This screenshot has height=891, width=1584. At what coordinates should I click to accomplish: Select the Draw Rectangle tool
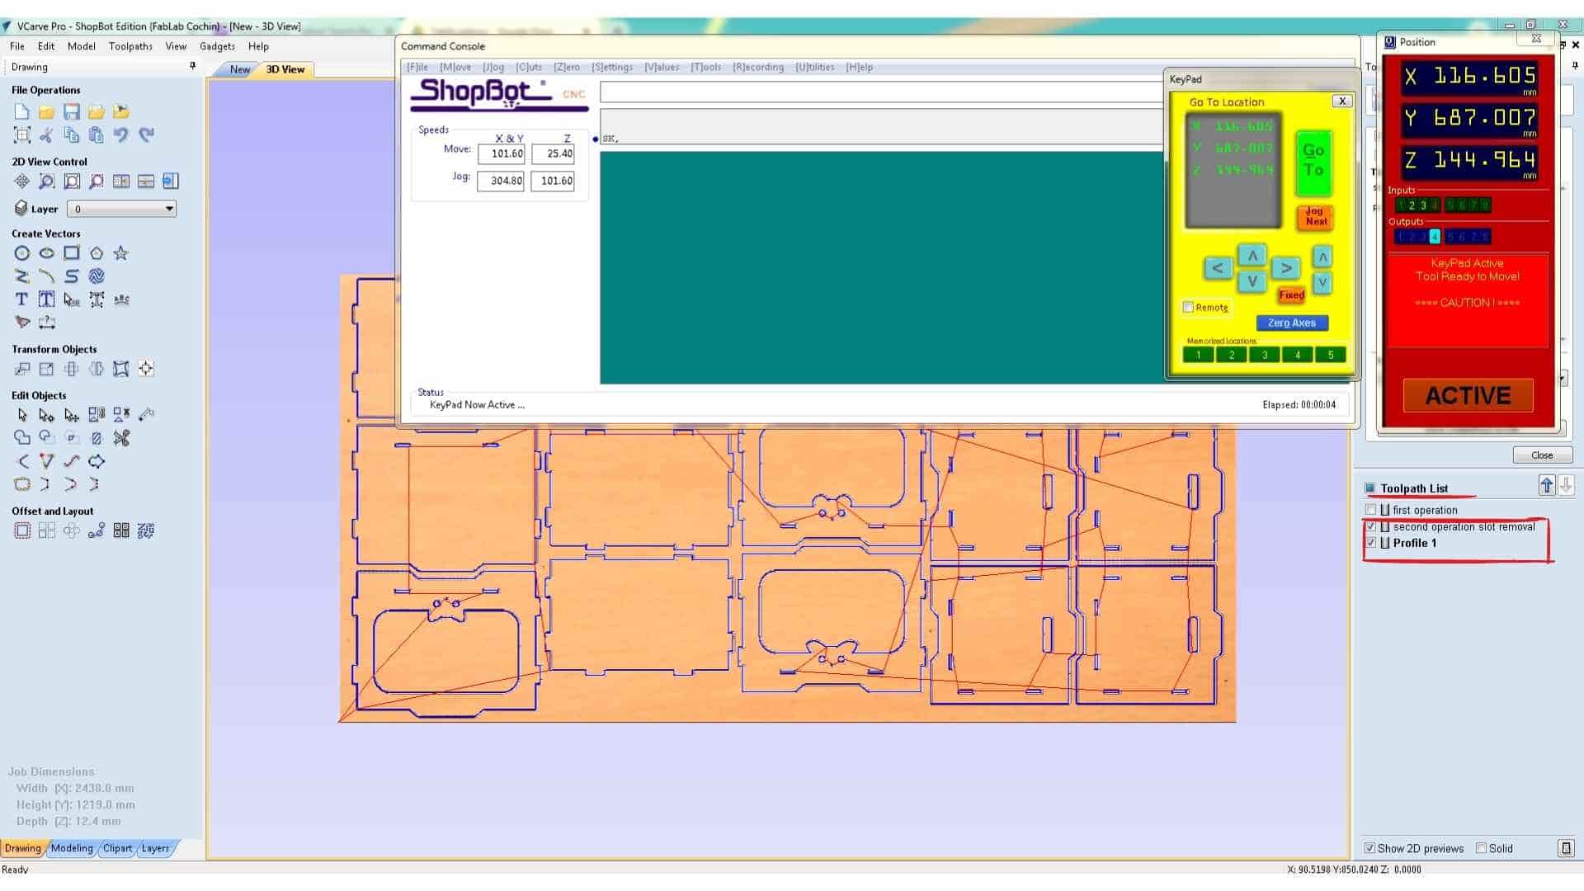click(72, 253)
